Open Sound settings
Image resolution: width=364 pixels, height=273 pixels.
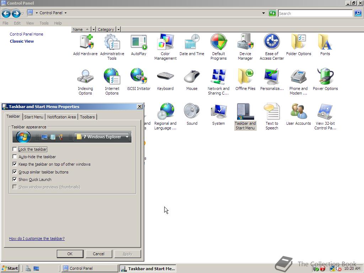pyautogui.click(x=192, y=115)
